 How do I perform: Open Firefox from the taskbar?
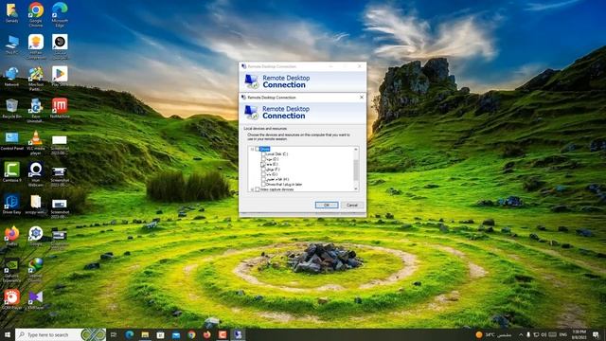[206, 334]
